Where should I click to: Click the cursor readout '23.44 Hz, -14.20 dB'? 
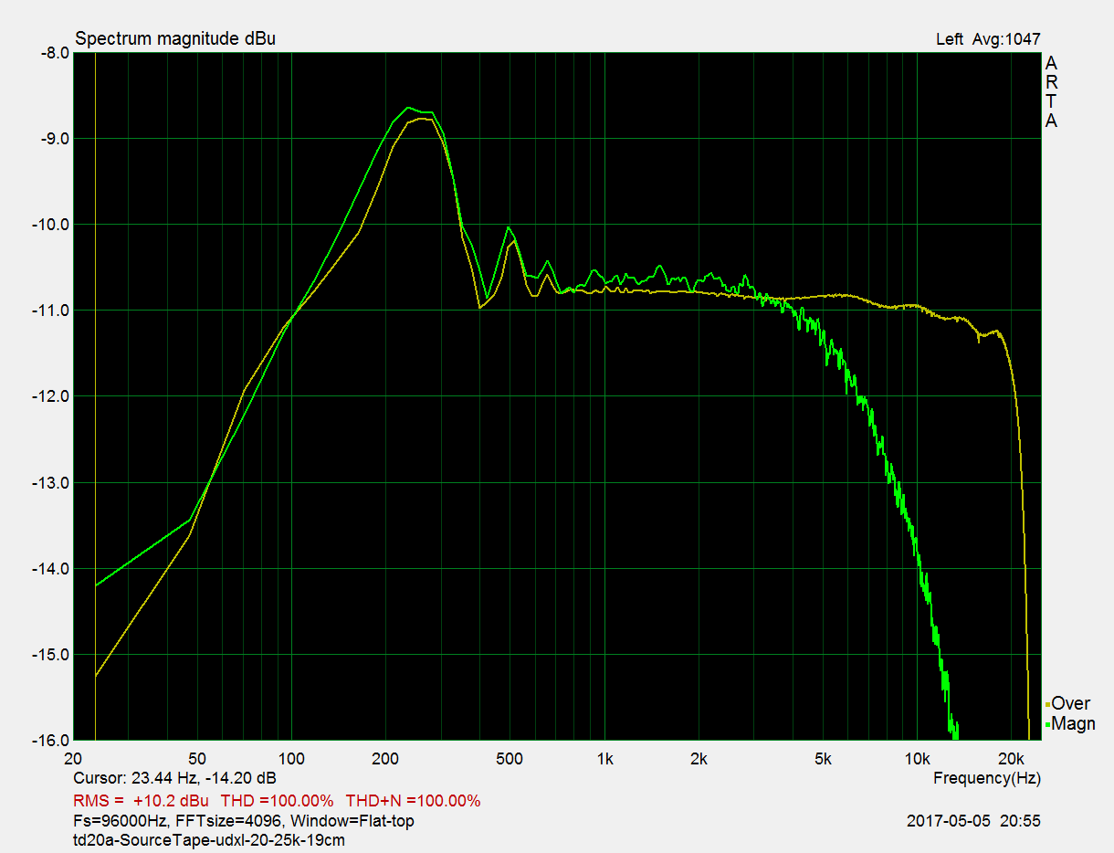[205, 779]
